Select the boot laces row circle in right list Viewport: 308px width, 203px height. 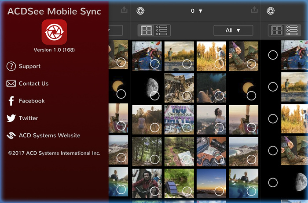(x=273, y=150)
